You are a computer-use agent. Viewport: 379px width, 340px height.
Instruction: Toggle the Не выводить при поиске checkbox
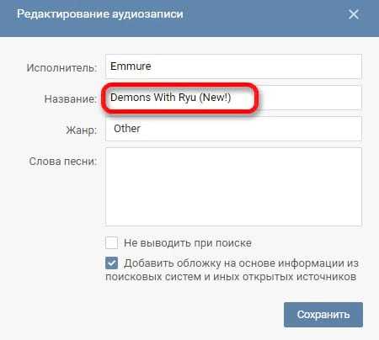point(111,242)
